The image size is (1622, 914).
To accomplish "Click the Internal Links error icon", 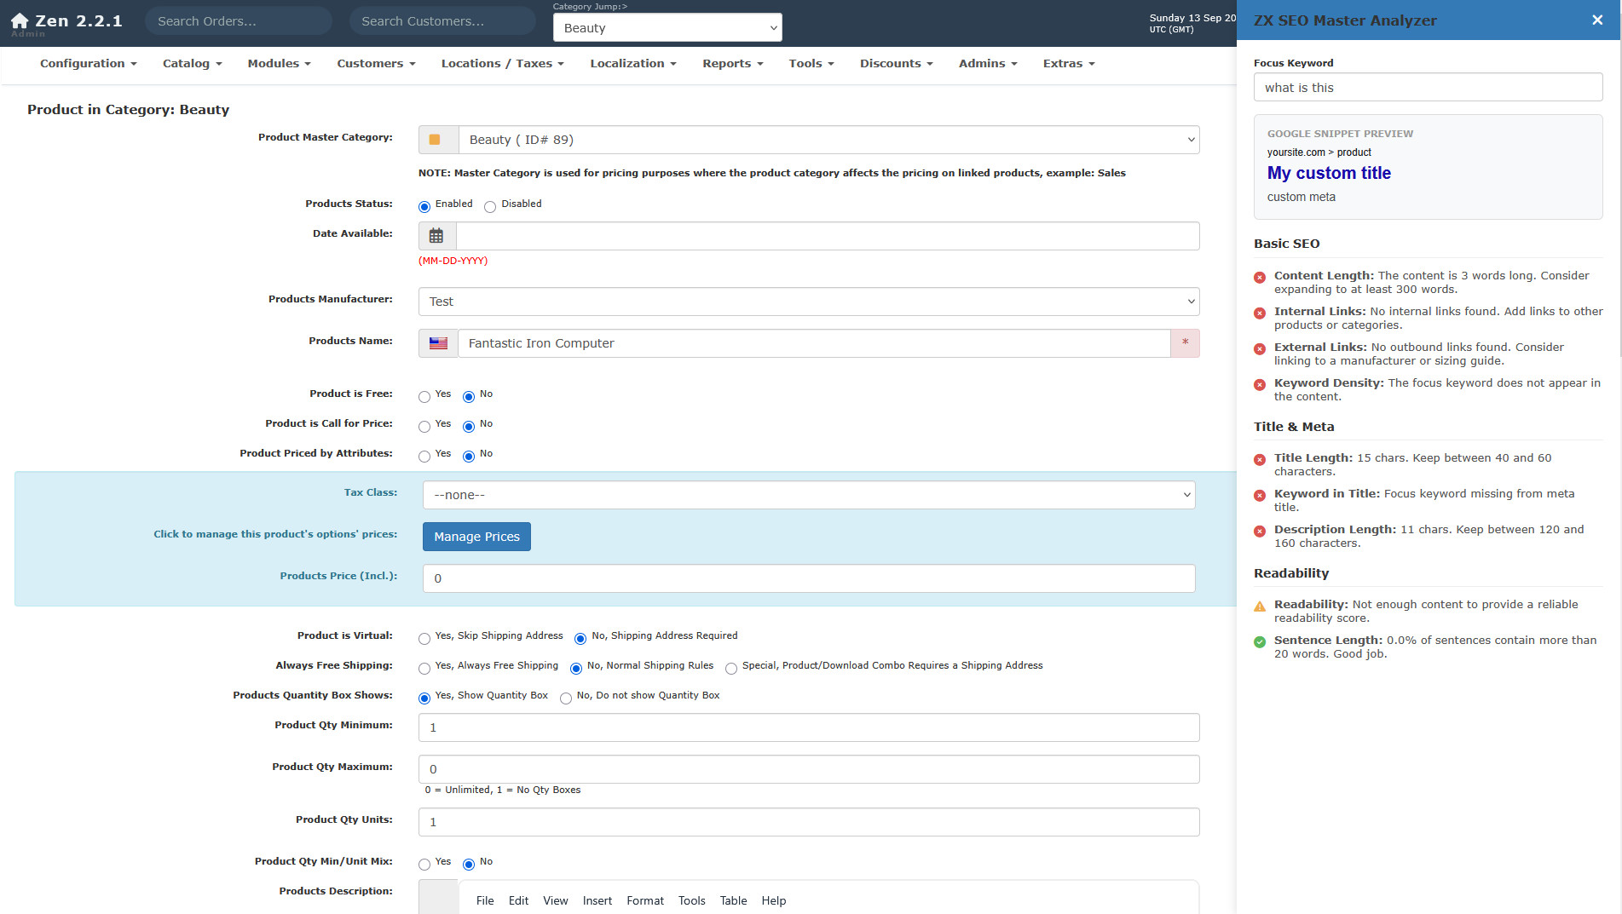I will pyautogui.click(x=1260, y=313).
